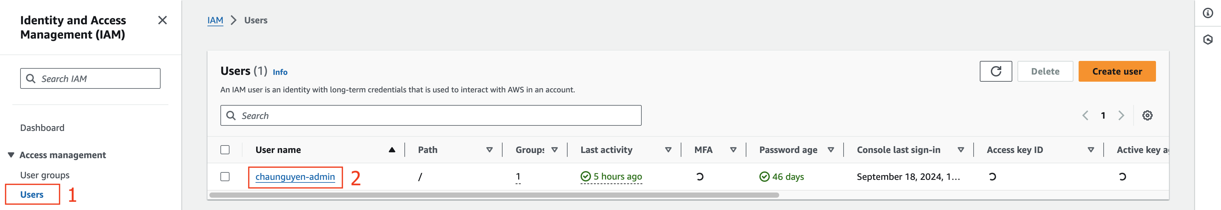
Task: Open the chaunguyen-admin user link
Action: [x=295, y=177]
